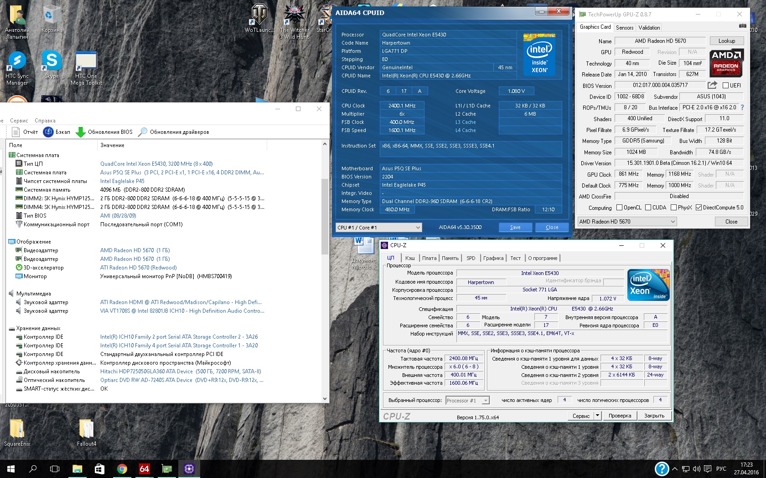Open the Fallout4 folder on desktop

(86, 432)
